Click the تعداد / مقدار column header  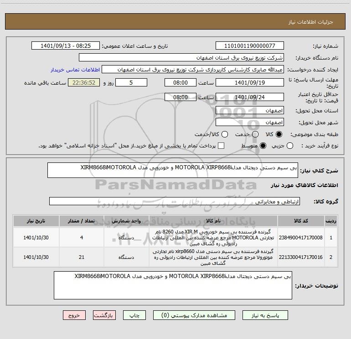tap(81, 221)
